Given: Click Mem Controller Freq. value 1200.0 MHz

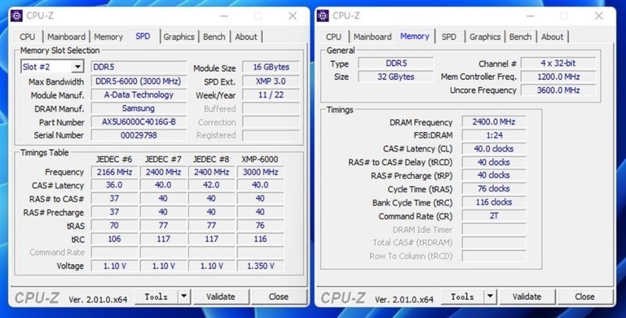Looking at the screenshot, I should [558, 77].
